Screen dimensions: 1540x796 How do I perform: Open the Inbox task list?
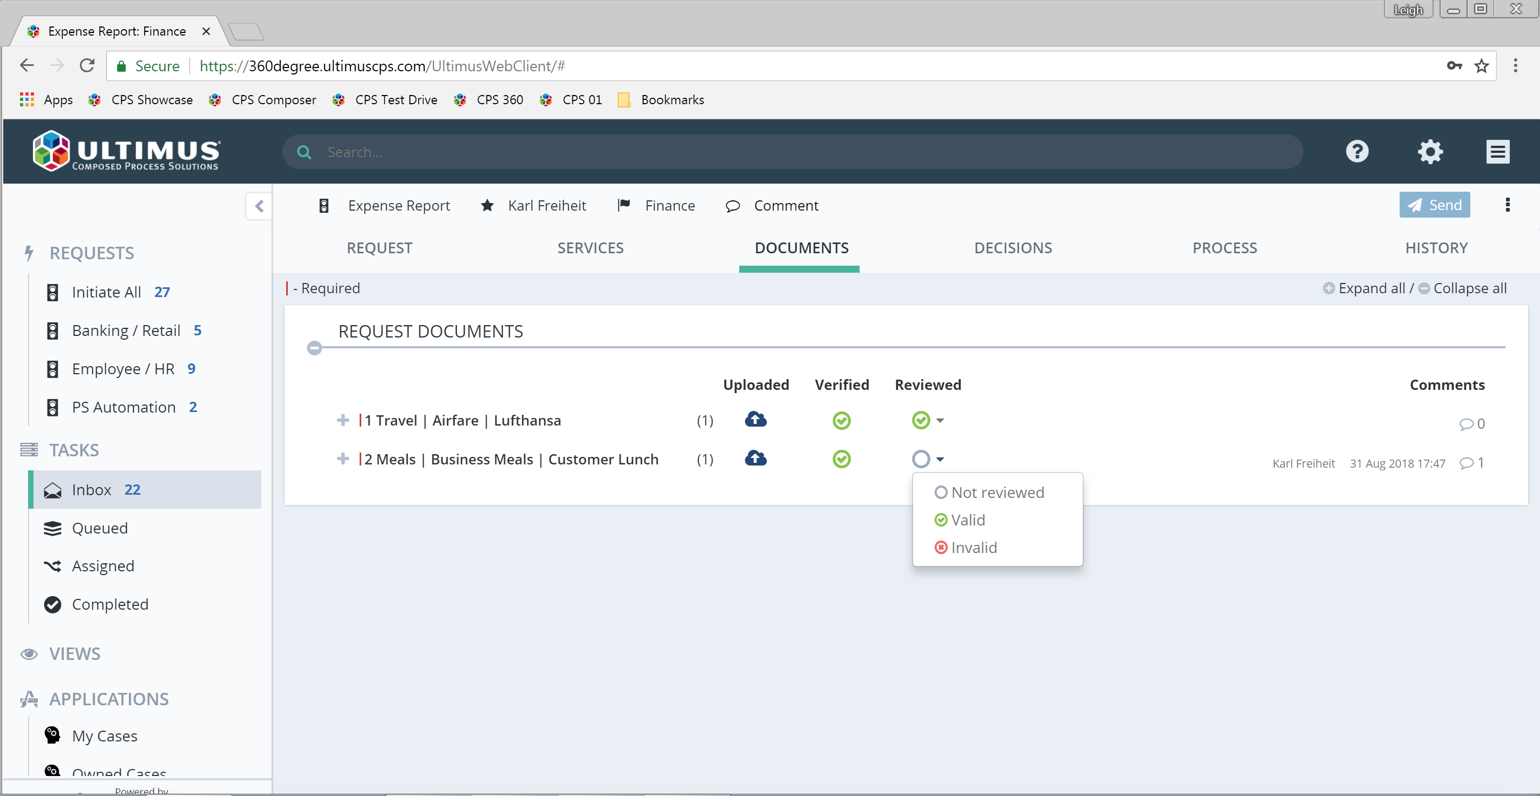tap(145, 490)
